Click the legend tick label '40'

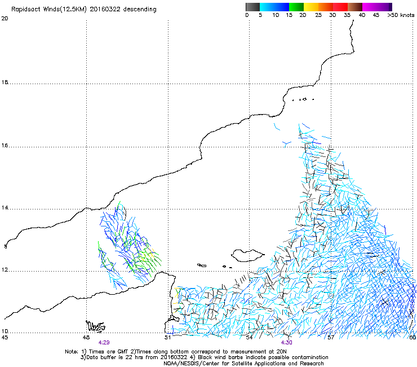362,15
